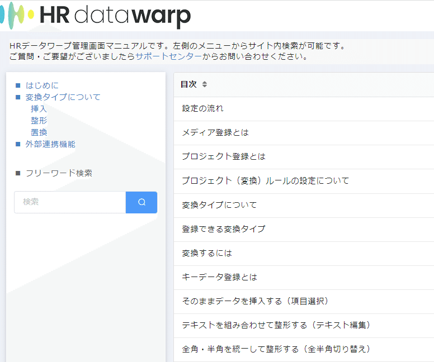Select プロジェクト（変換）ルールの設定について row
Screen dimensions: 434x362
pos(304,181)
